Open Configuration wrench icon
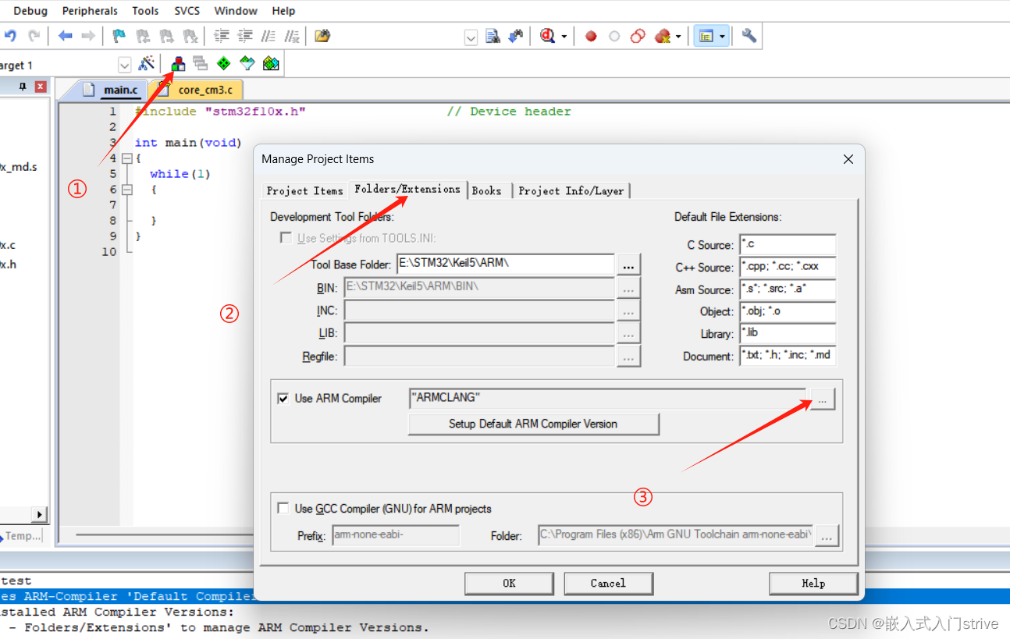This screenshot has height=639, width=1010. pos(749,36)
